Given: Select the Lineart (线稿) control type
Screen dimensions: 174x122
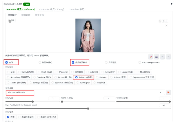Looking at the screenshot, I should pos(126,72).
